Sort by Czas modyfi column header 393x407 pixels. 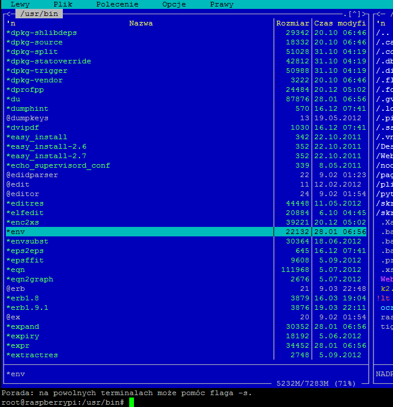click(340, 23)
